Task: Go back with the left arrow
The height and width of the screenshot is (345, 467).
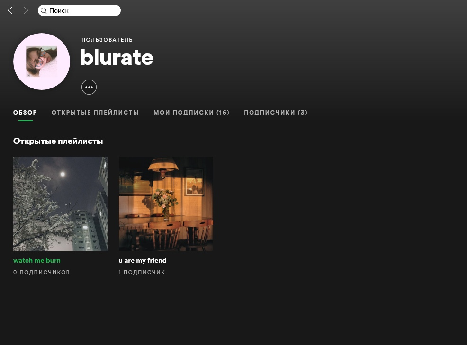Action: coord(10,10)
